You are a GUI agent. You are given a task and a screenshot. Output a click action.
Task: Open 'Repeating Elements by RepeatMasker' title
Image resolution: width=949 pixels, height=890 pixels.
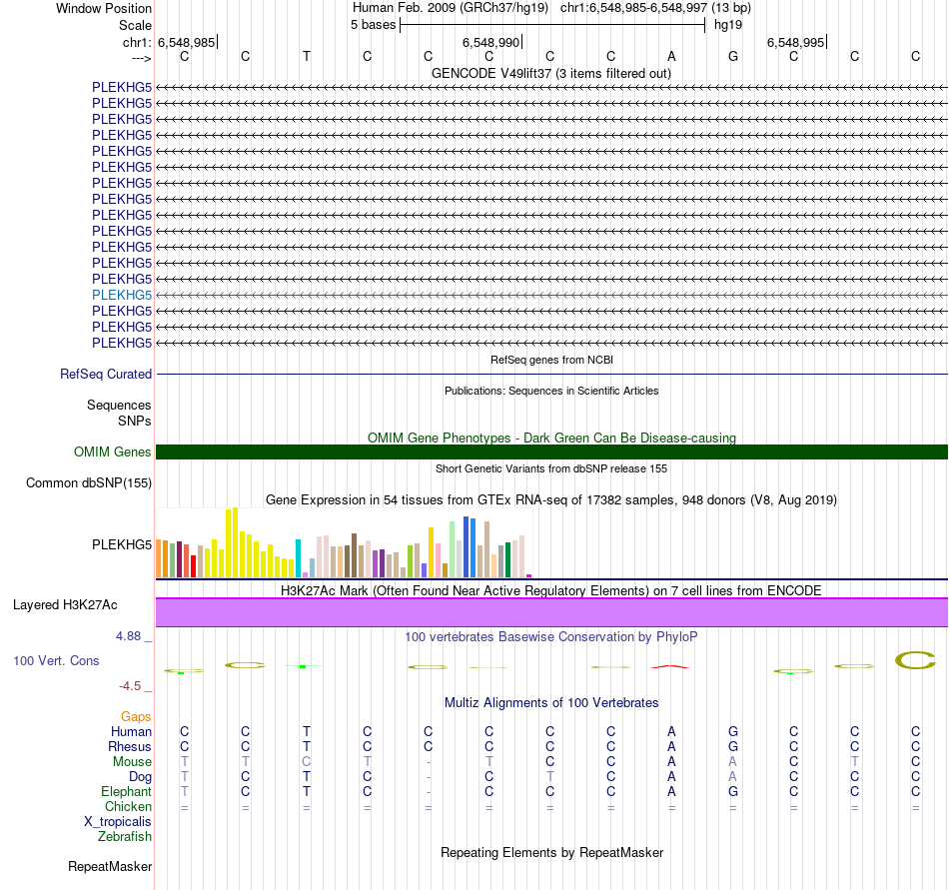click(551, 852)
